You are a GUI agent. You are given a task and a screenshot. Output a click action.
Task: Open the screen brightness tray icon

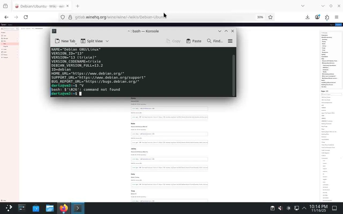click(288, 208)
